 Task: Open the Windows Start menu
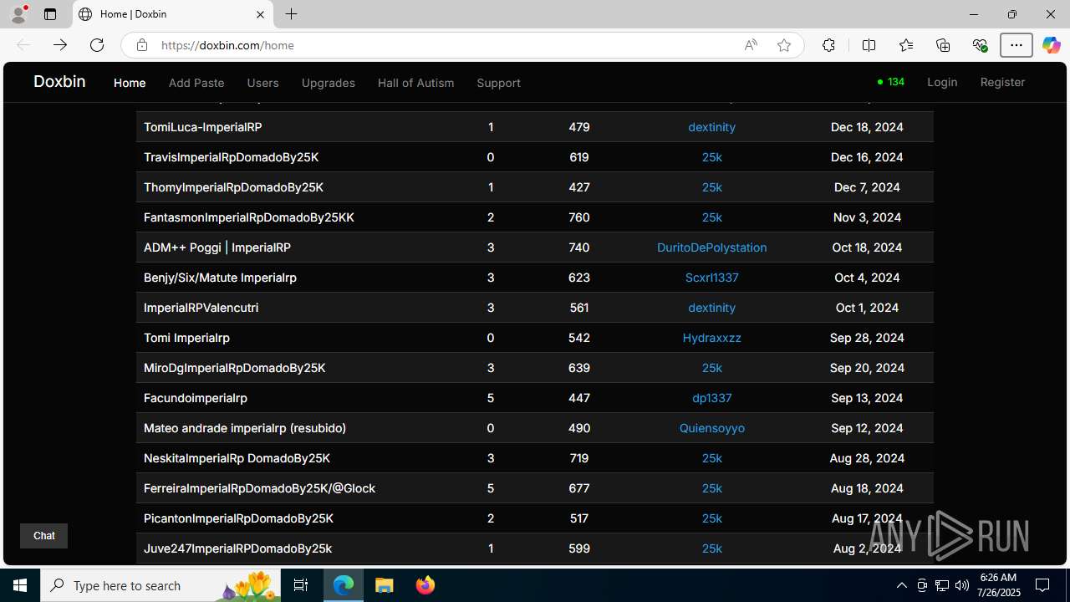click(20, 585)
